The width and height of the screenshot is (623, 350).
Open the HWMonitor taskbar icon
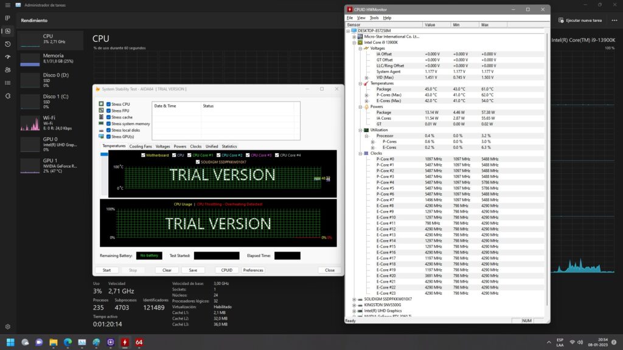[124, 342]
